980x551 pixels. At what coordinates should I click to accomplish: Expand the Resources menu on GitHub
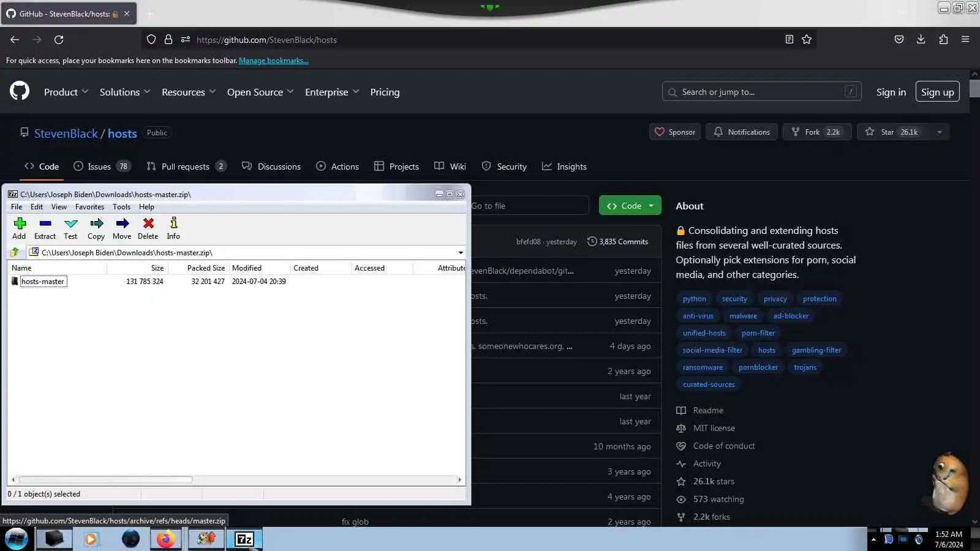point(189,92)
